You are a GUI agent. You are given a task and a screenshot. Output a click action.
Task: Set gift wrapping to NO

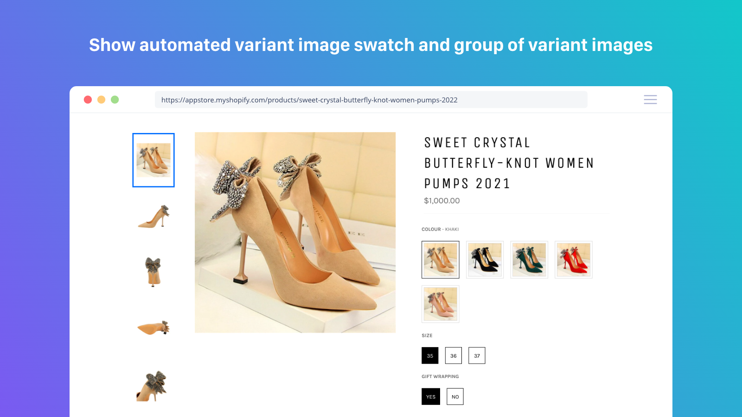coord(455,397)
